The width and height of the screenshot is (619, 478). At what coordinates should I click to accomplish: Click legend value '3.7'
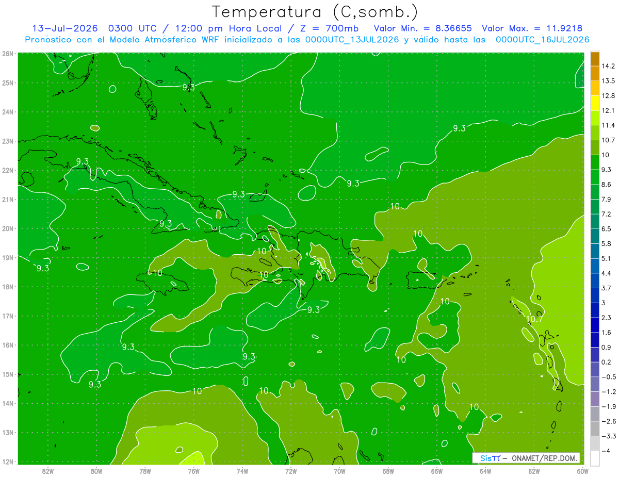(x=607, y=288)
